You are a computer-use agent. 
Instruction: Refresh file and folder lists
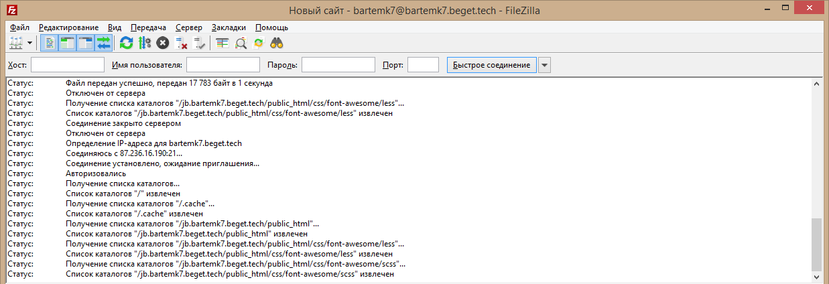click(126, 43)
